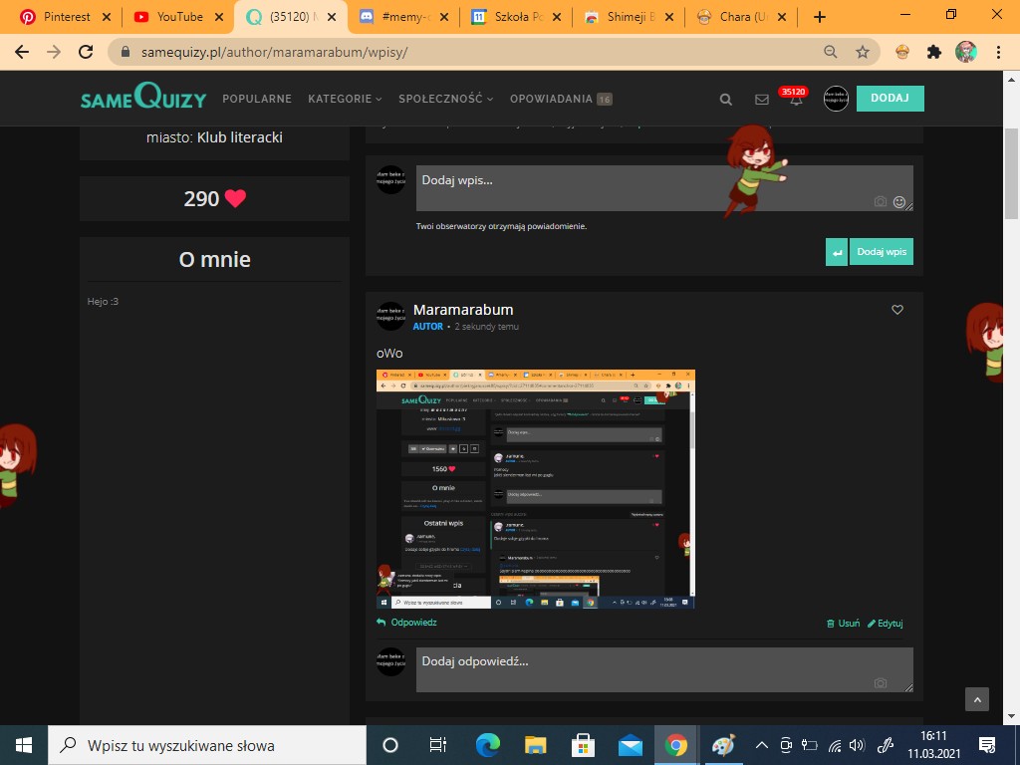
Task: Click the scroll-to-top arrow button
Action: point(977,699)
